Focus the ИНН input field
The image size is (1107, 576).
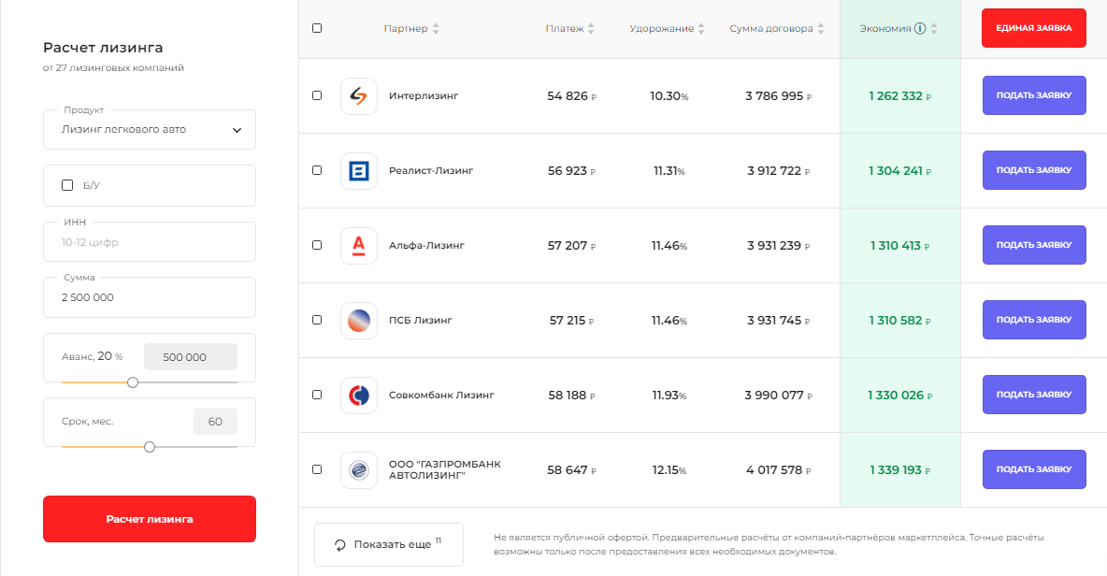pyautogui.click(x=150, y=242)
